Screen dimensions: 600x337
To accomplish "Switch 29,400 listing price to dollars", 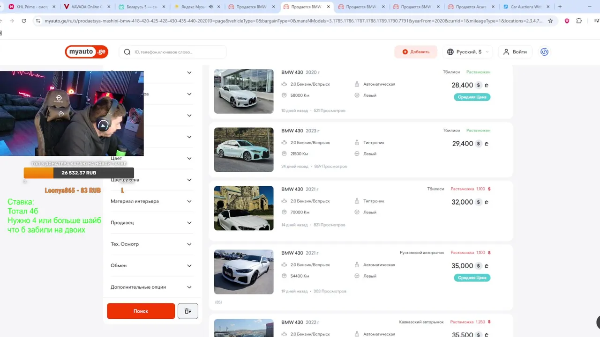I will click(478, 144).
